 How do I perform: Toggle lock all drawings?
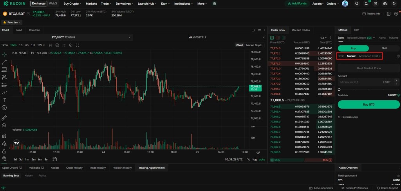4,151
